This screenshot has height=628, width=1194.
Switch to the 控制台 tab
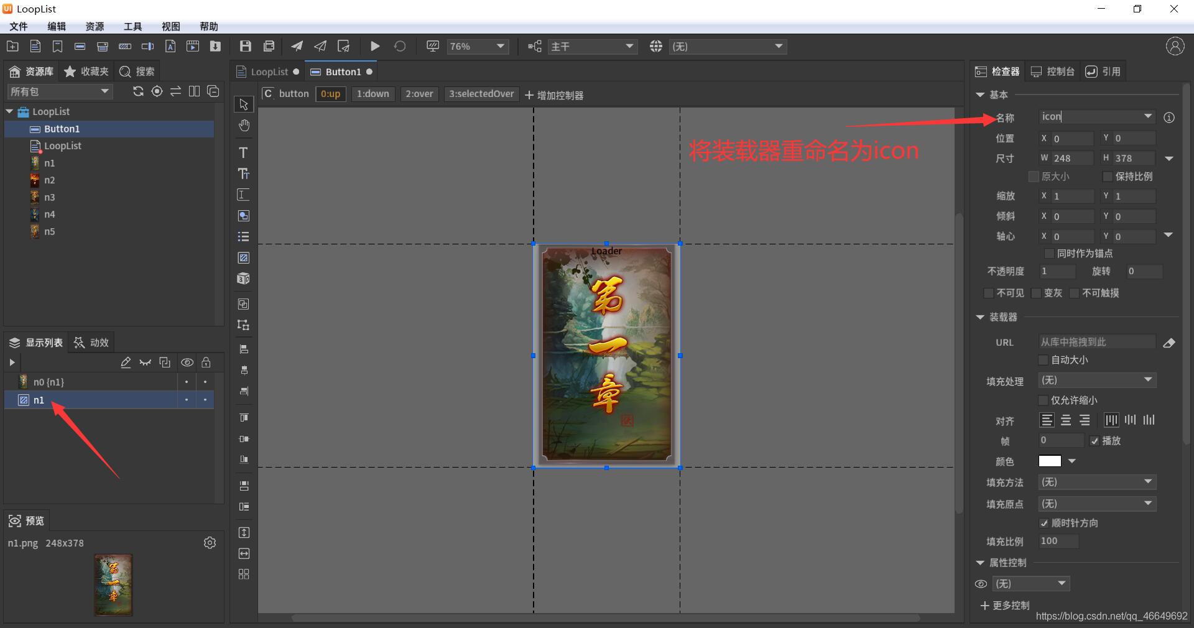point(1053,72)
